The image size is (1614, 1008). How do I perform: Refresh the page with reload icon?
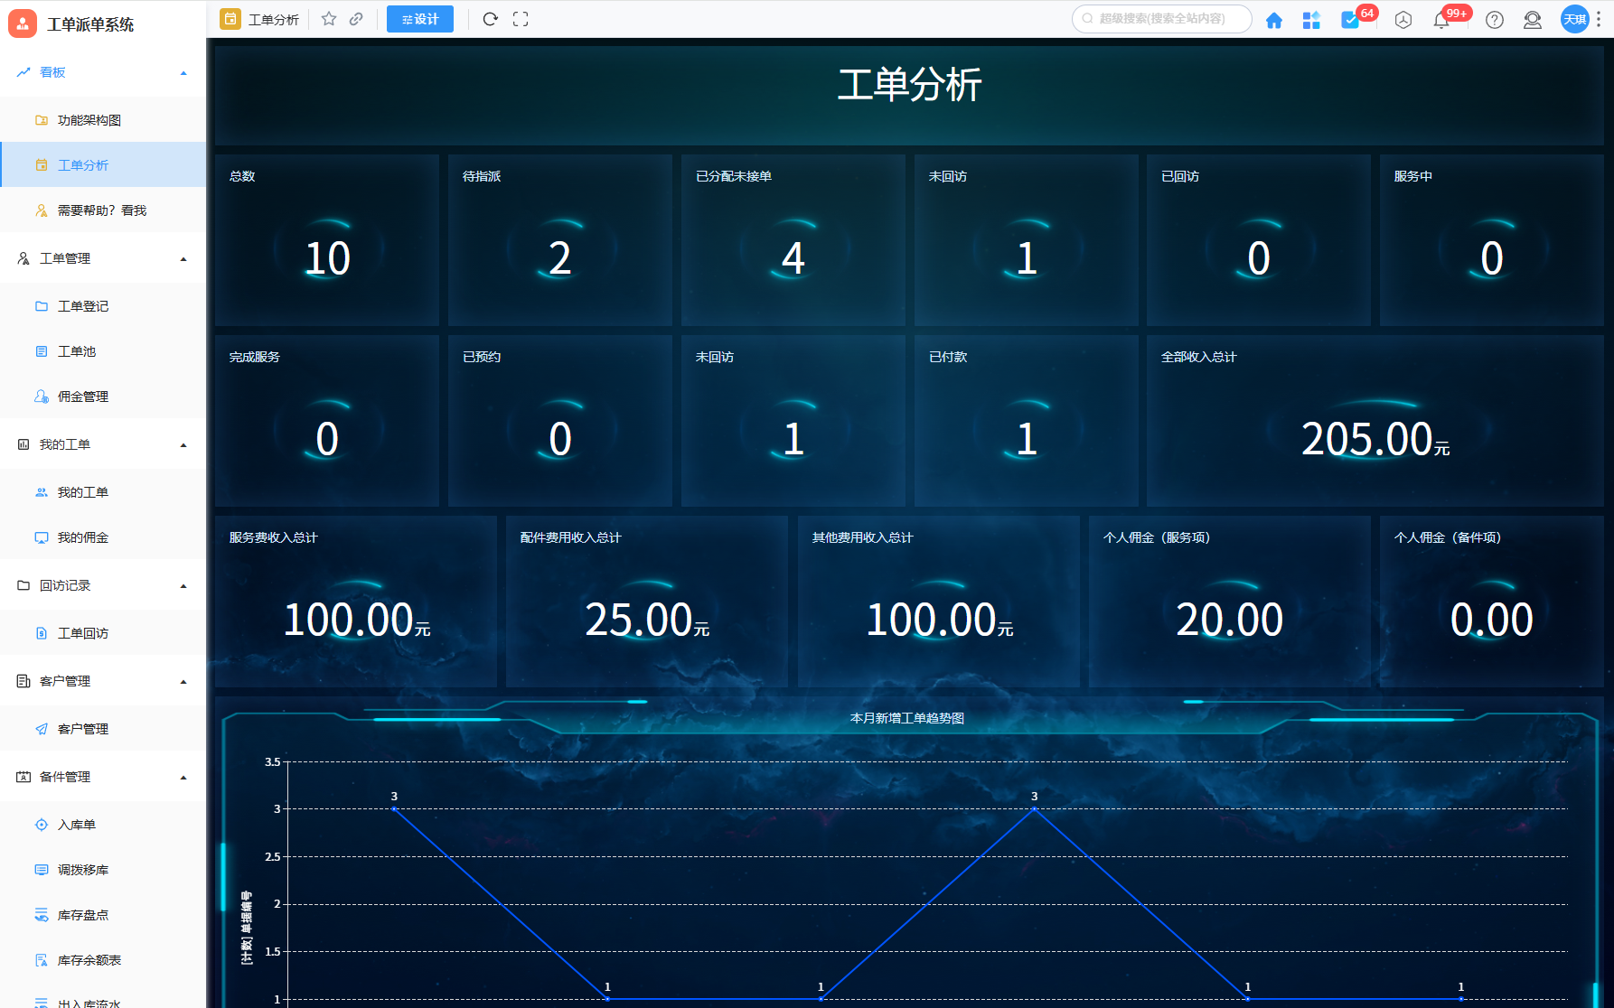click(x=490, y=19)
